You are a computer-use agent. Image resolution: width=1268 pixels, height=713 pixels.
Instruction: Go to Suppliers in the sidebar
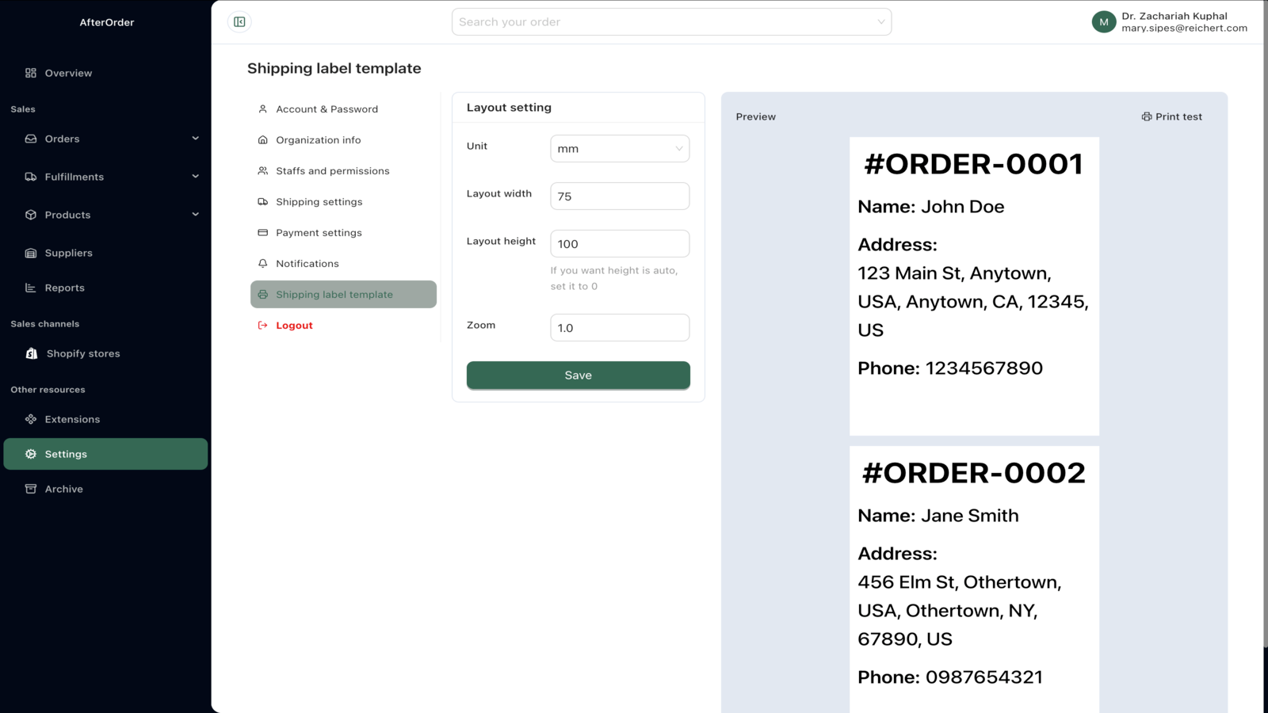[x=105, y=253]
